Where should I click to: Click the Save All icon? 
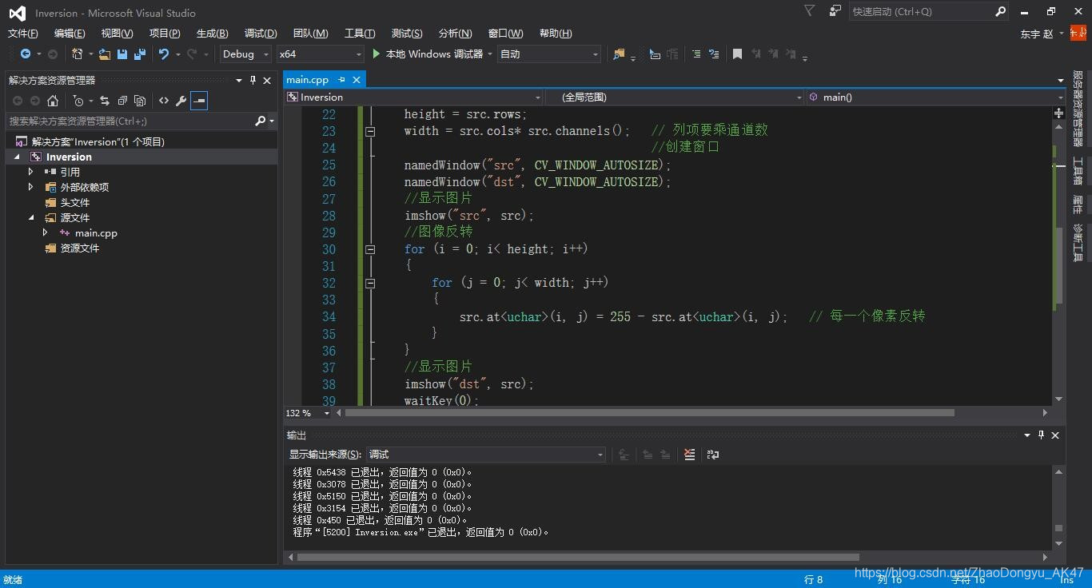(x=140, y=54)
